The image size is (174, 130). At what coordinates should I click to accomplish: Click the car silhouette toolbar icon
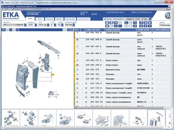[x=116, y=26]
